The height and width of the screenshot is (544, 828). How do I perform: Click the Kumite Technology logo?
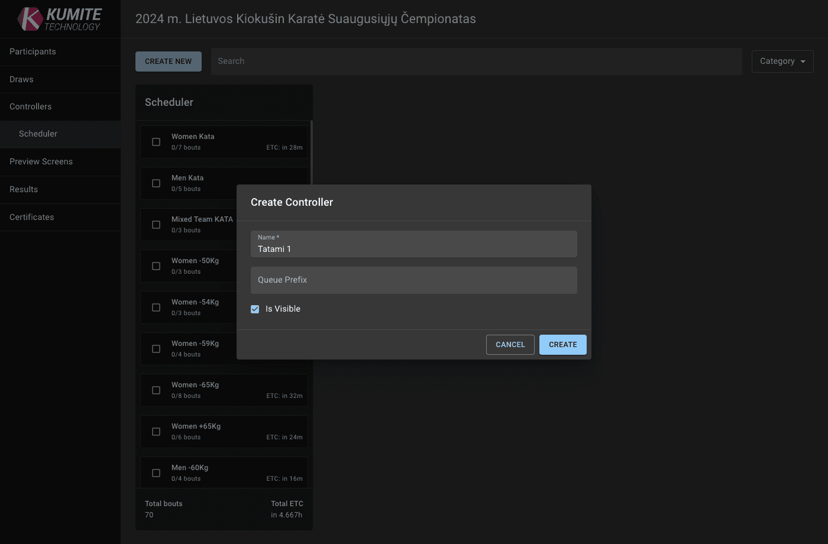(59, 18)
